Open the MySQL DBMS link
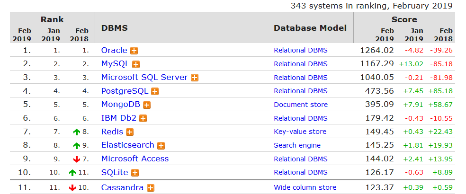 [115, 64]
